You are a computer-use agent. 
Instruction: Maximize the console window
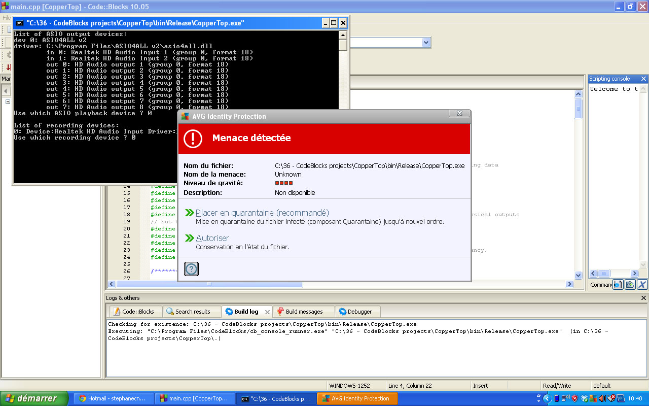point(334,23)
